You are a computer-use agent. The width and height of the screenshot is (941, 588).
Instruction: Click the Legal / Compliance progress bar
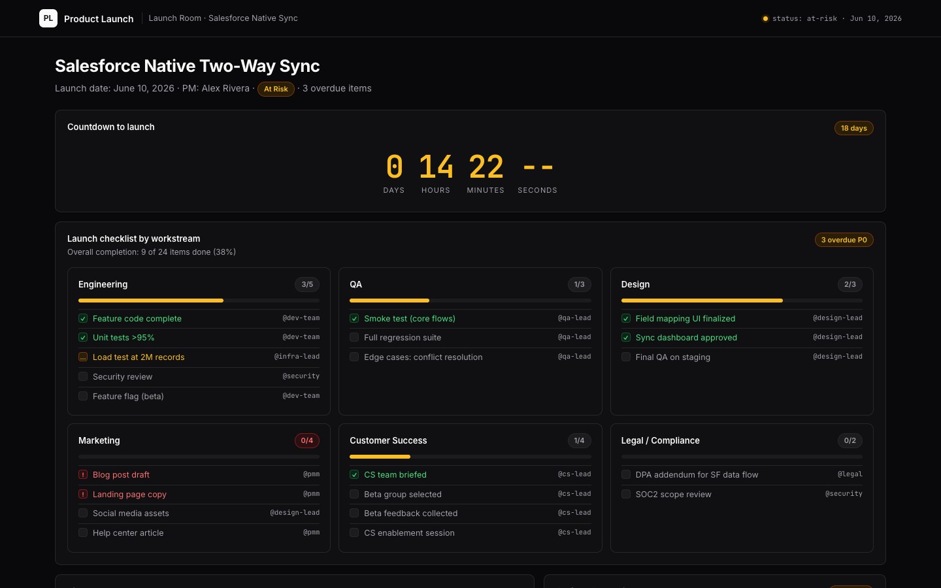click(742, 457)
